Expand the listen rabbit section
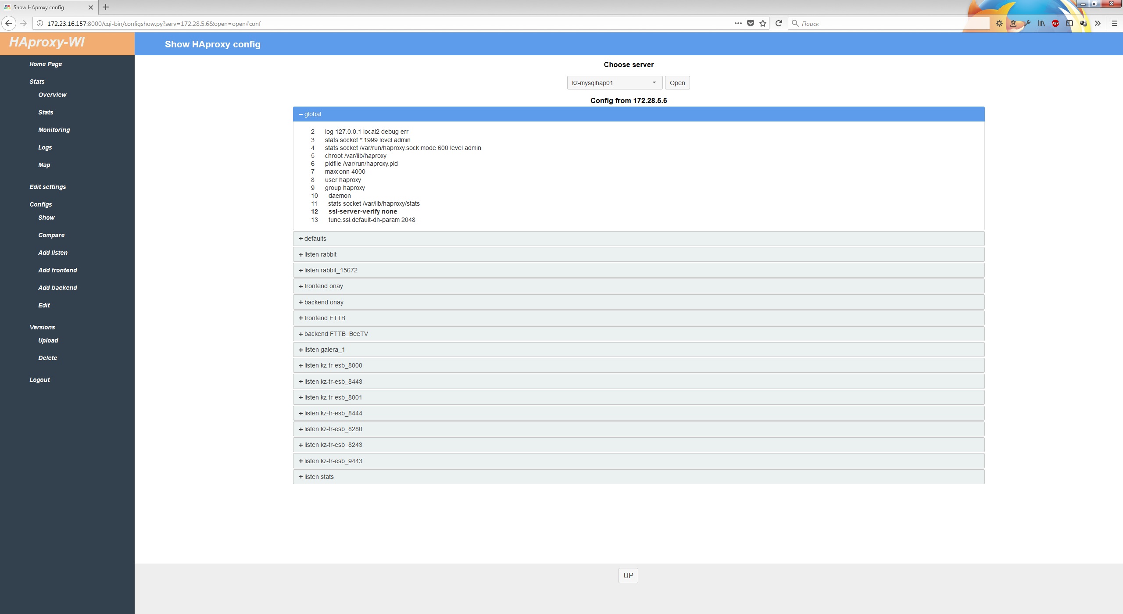The image size is (1123, 614). (639, 254)
